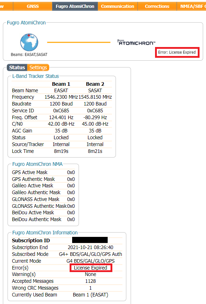Click the Error: License Expired banner
Viewport: 206px width, 304px height.
pyautogui.click(x=177, y=52)
